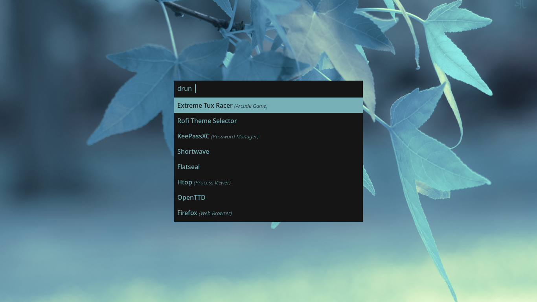
Task: Select the OpenTTD game entry
Action: point(191,197)
